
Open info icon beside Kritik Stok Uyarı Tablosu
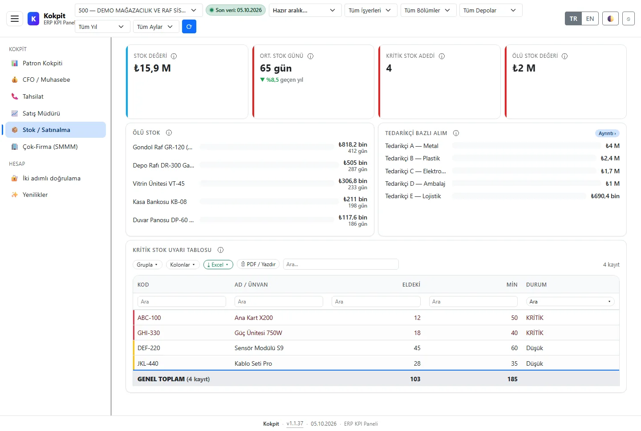coord(221,250)
